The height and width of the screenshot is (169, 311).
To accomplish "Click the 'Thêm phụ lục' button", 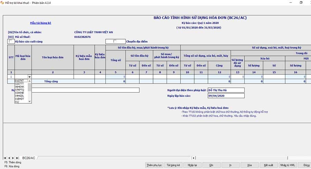I will click(154, 165).
